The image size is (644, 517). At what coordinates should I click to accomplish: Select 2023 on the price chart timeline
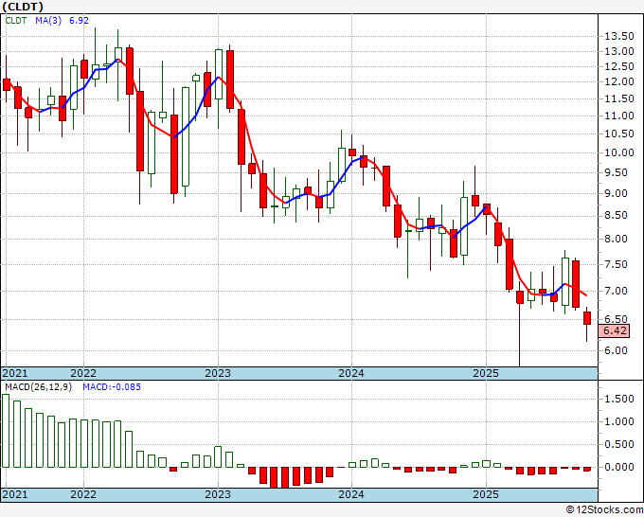click(218, 373)
